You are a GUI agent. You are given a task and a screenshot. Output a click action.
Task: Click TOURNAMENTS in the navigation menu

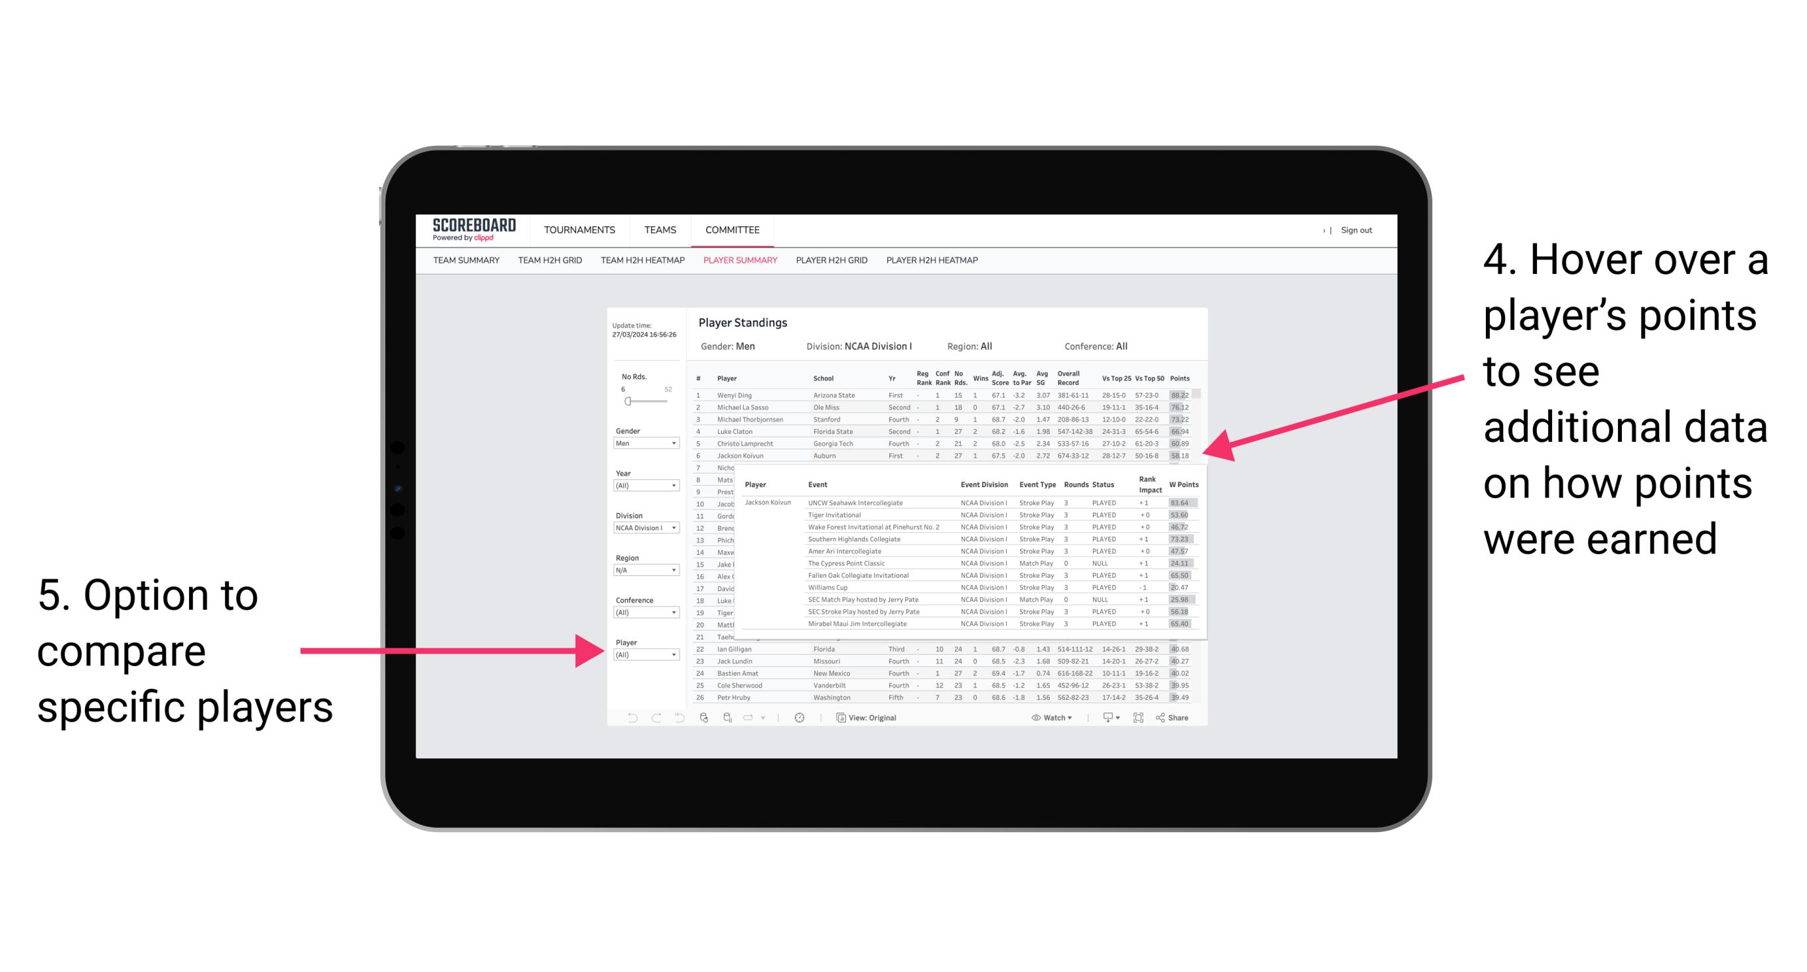[579, 229]
